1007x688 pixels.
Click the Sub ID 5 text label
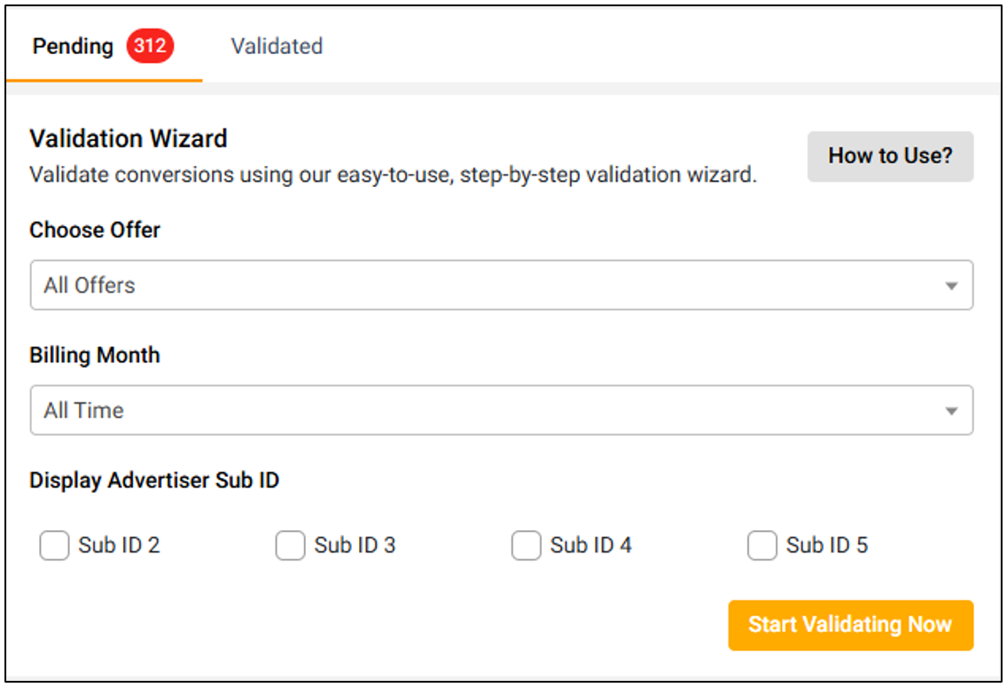coord(826,545)
